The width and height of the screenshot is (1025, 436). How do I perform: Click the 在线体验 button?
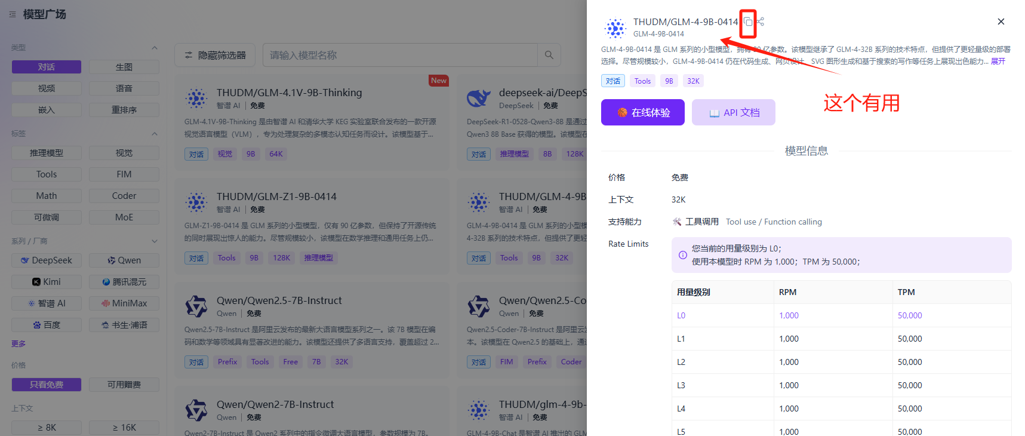(x=643, y=112)
